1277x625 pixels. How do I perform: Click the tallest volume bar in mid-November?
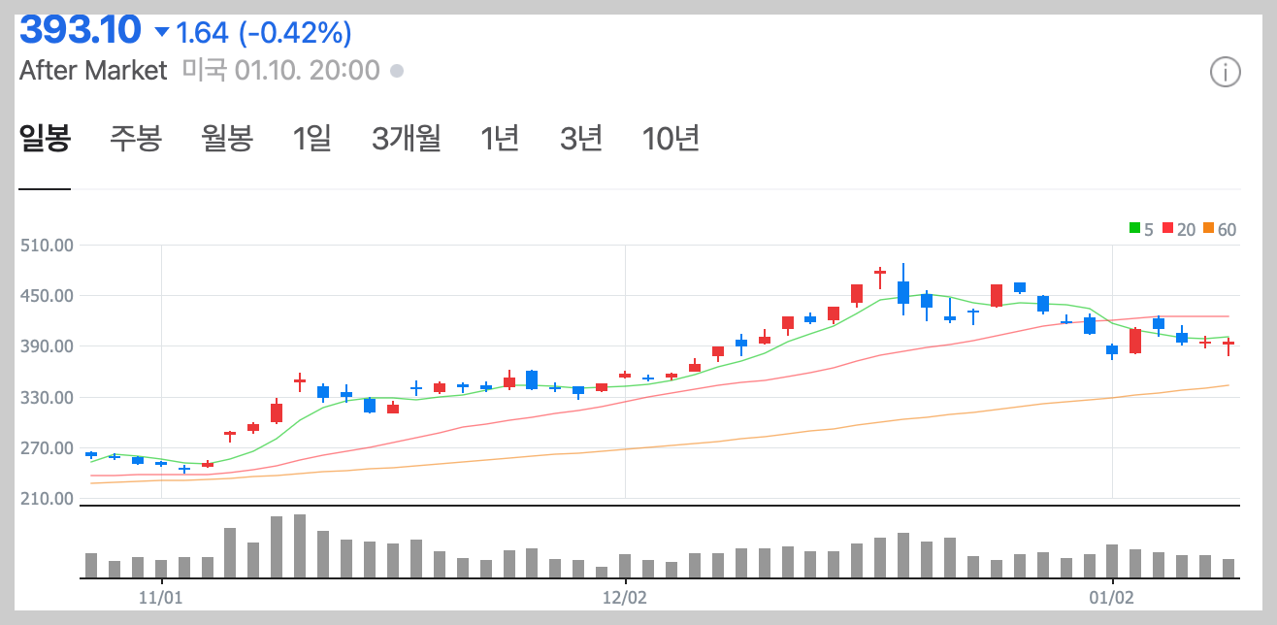[300, 546]
